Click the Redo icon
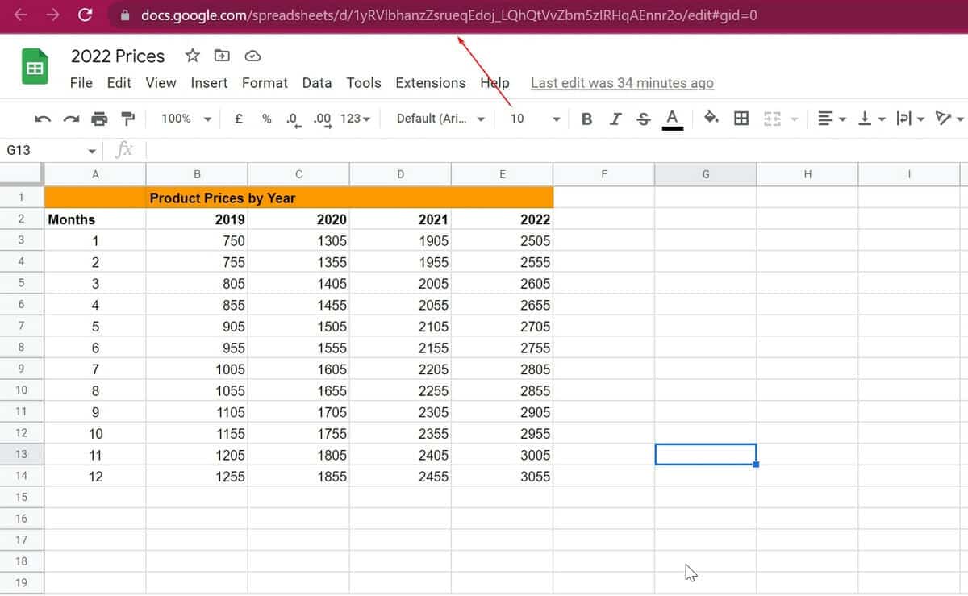 click(69, 118)
